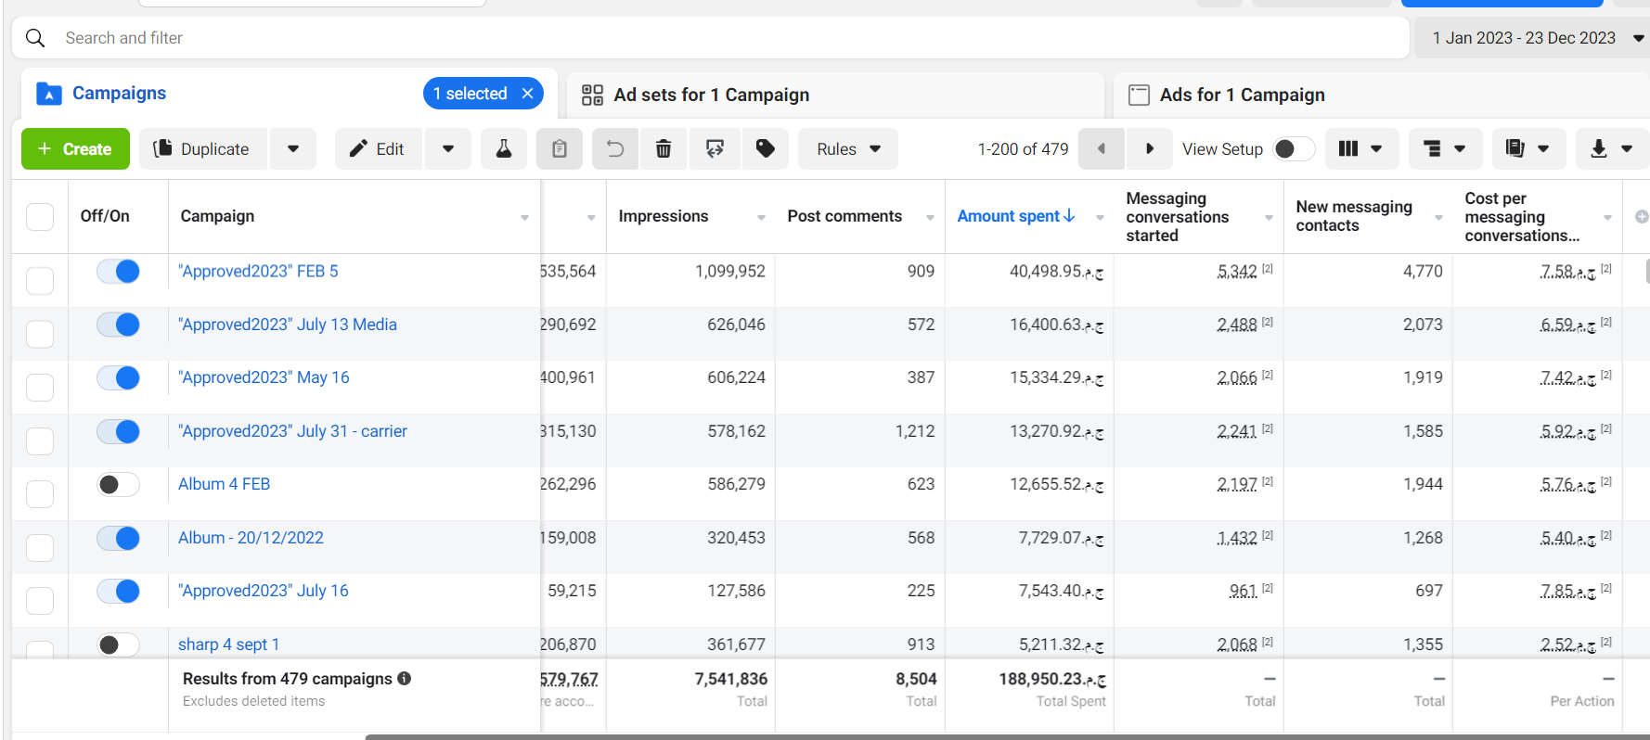Open the Rules dropdown
1650x740 pixels.
848,148
